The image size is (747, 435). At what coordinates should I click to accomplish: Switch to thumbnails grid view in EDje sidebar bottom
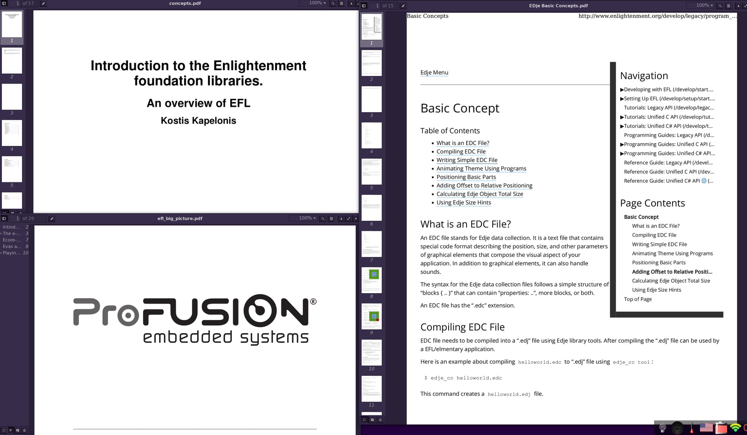(364, 420)
